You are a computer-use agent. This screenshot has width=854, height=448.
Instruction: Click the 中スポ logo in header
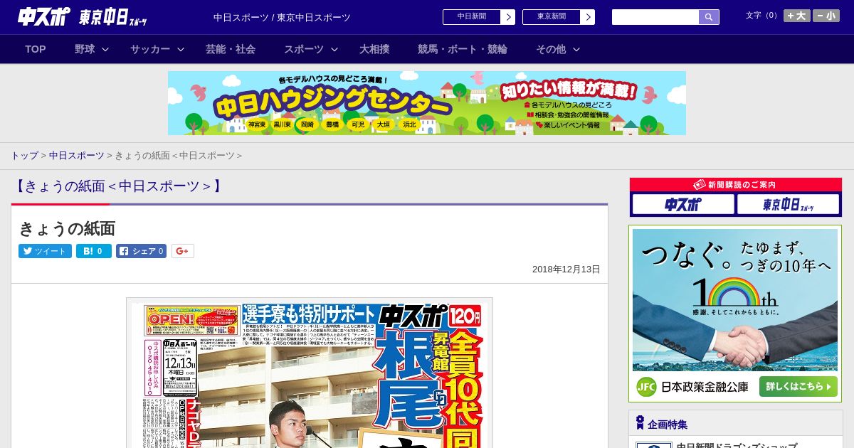pyautogui.click(x=44, y=16)
